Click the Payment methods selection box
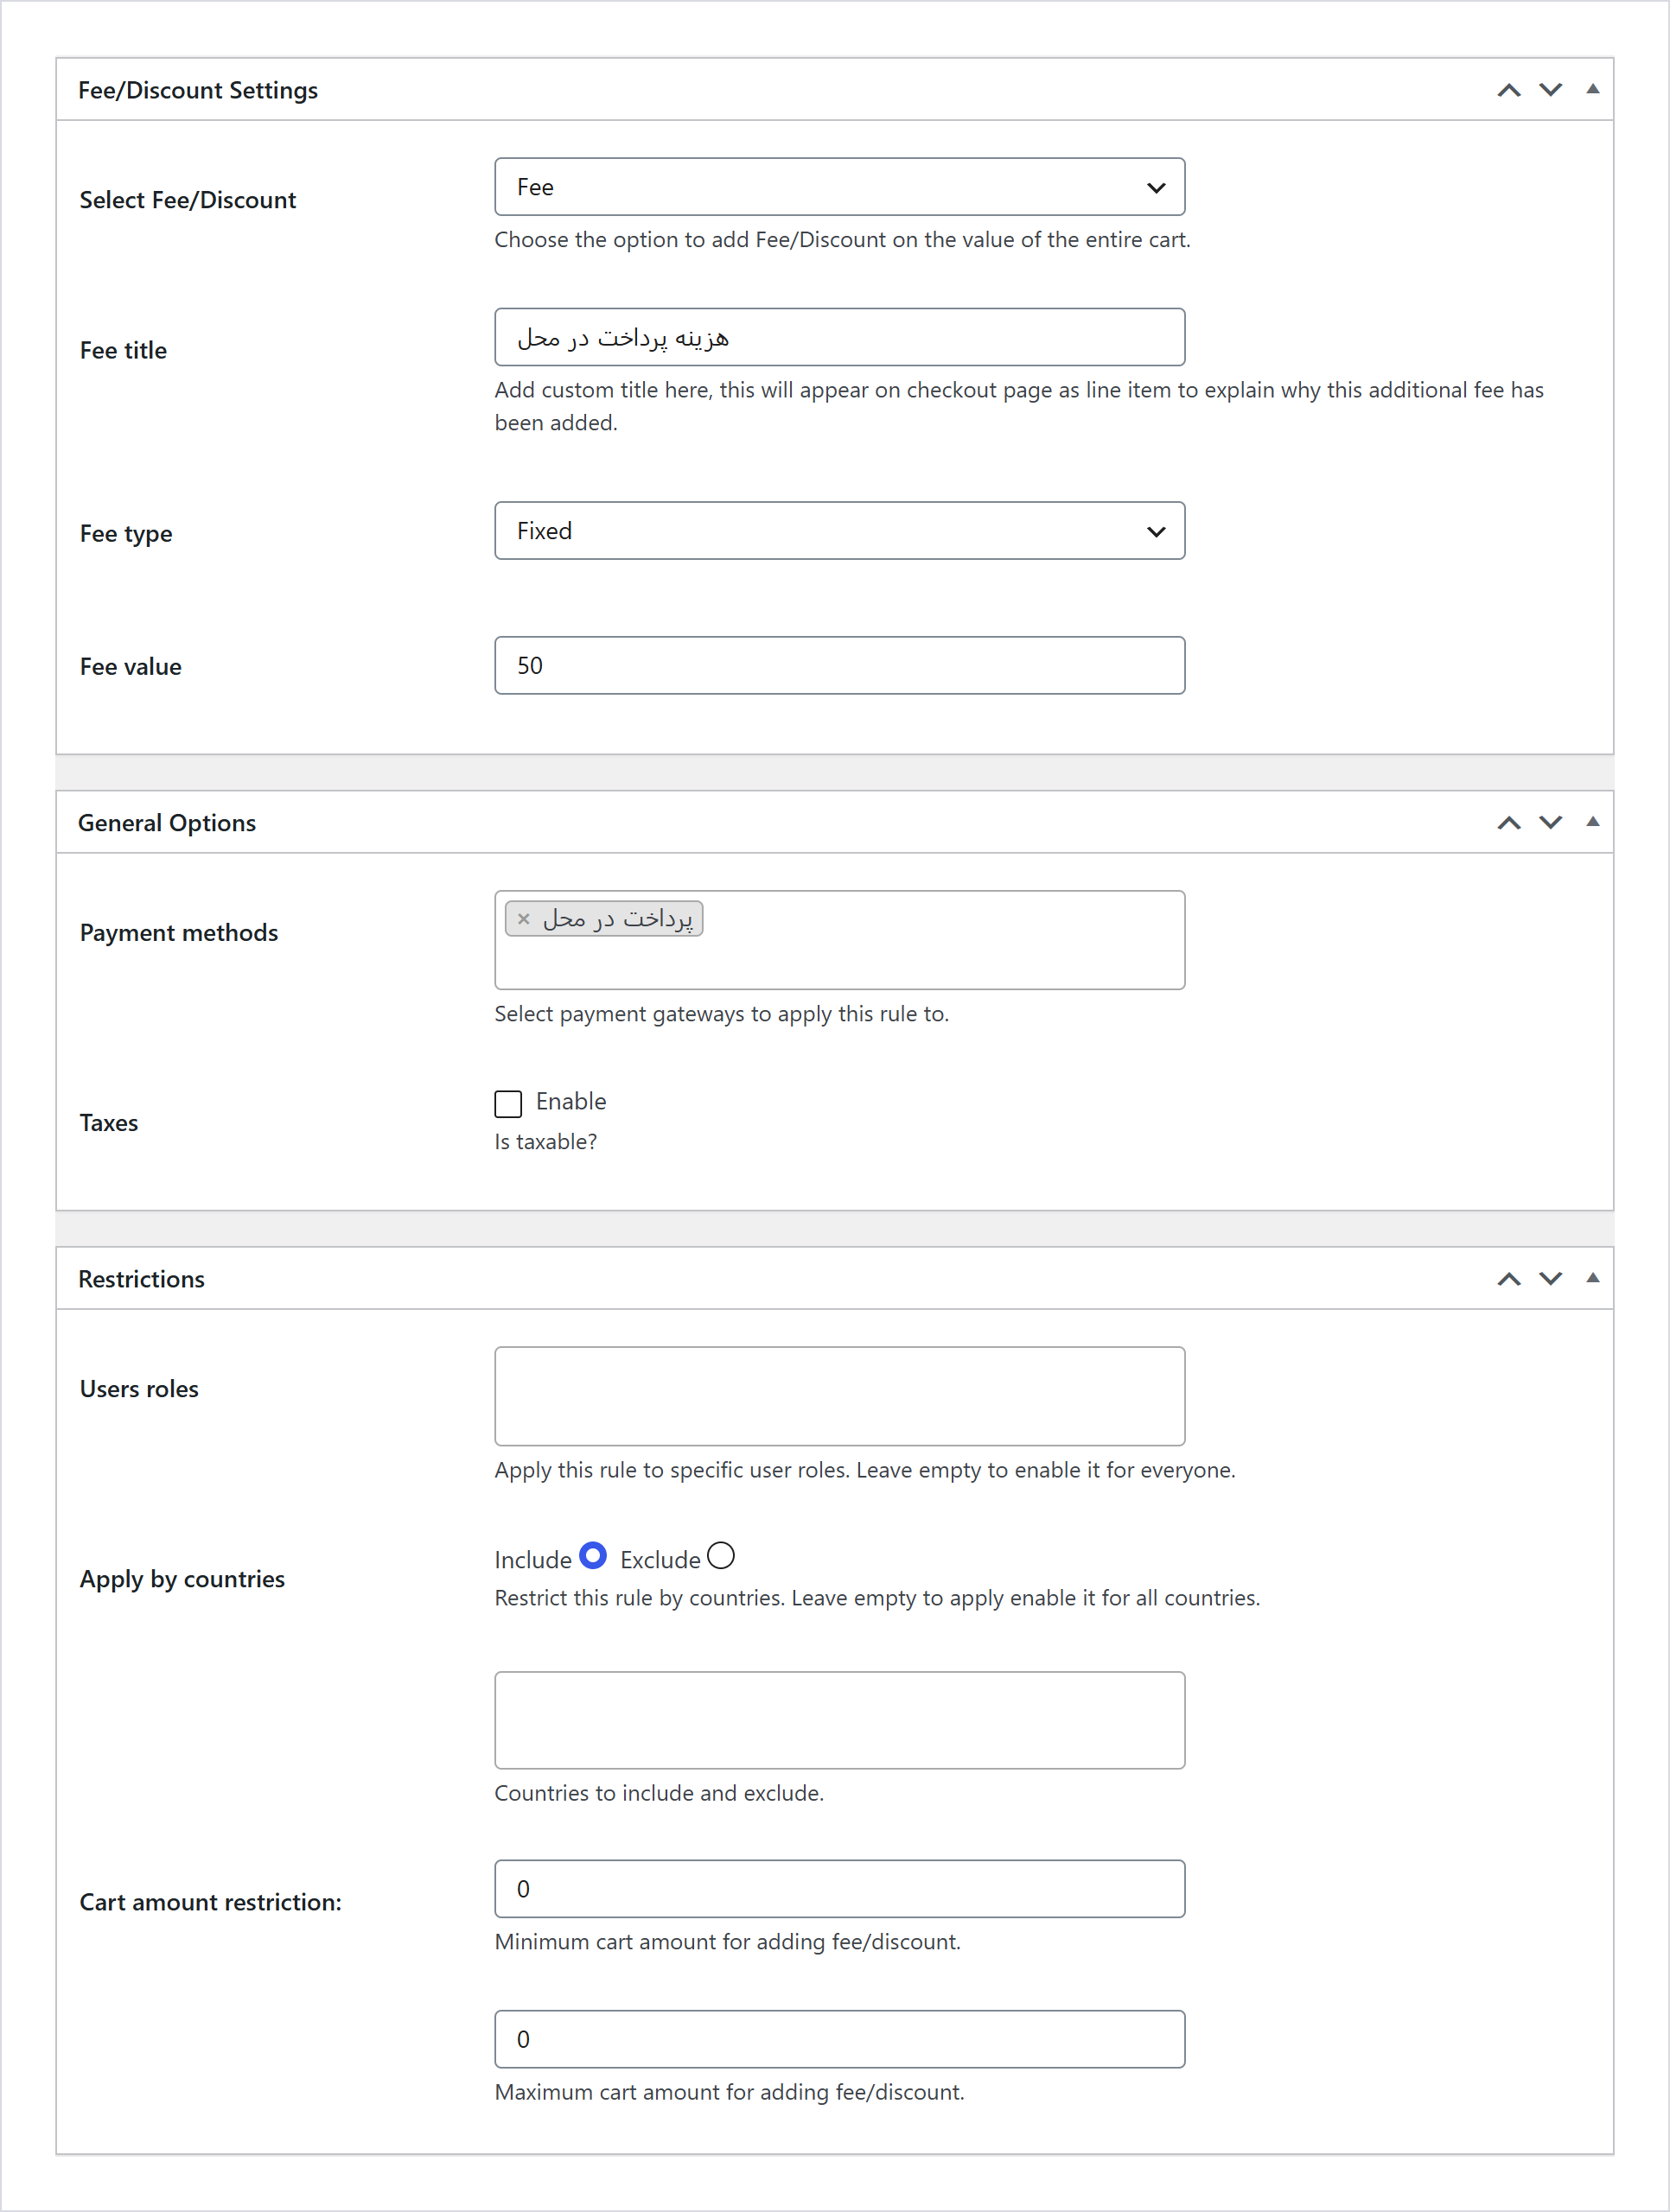 coord(839,940)
